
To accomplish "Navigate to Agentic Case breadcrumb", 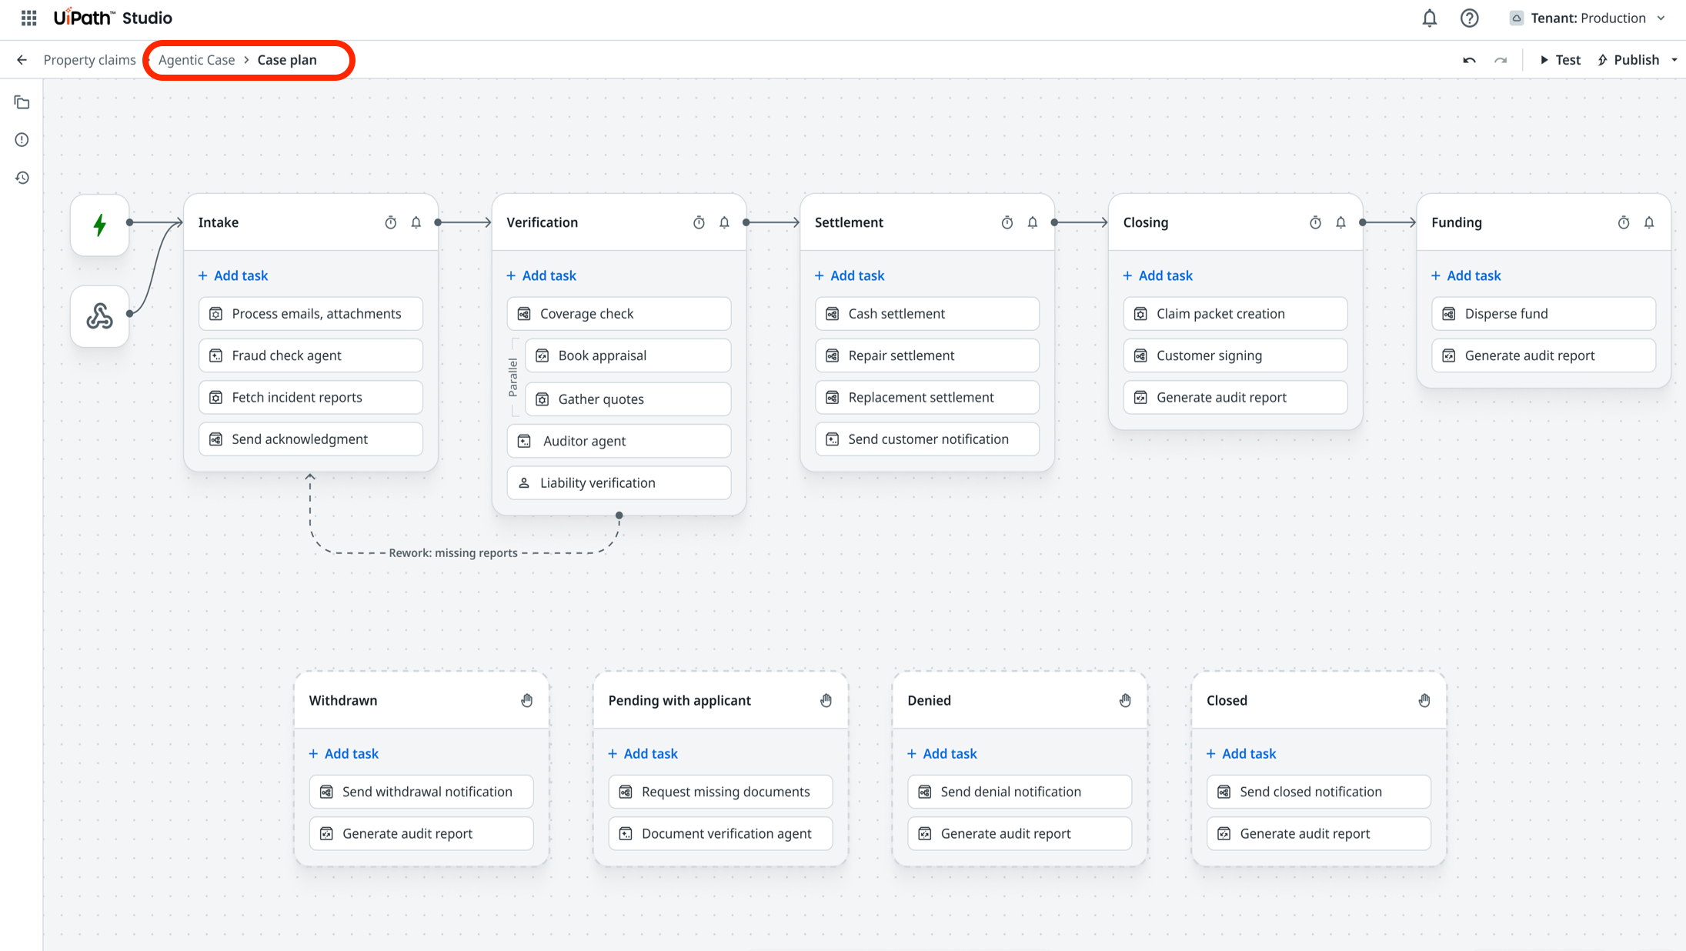I will click(196, 60).
